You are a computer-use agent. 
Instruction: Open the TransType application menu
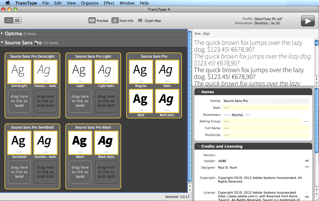pos(26,3)
